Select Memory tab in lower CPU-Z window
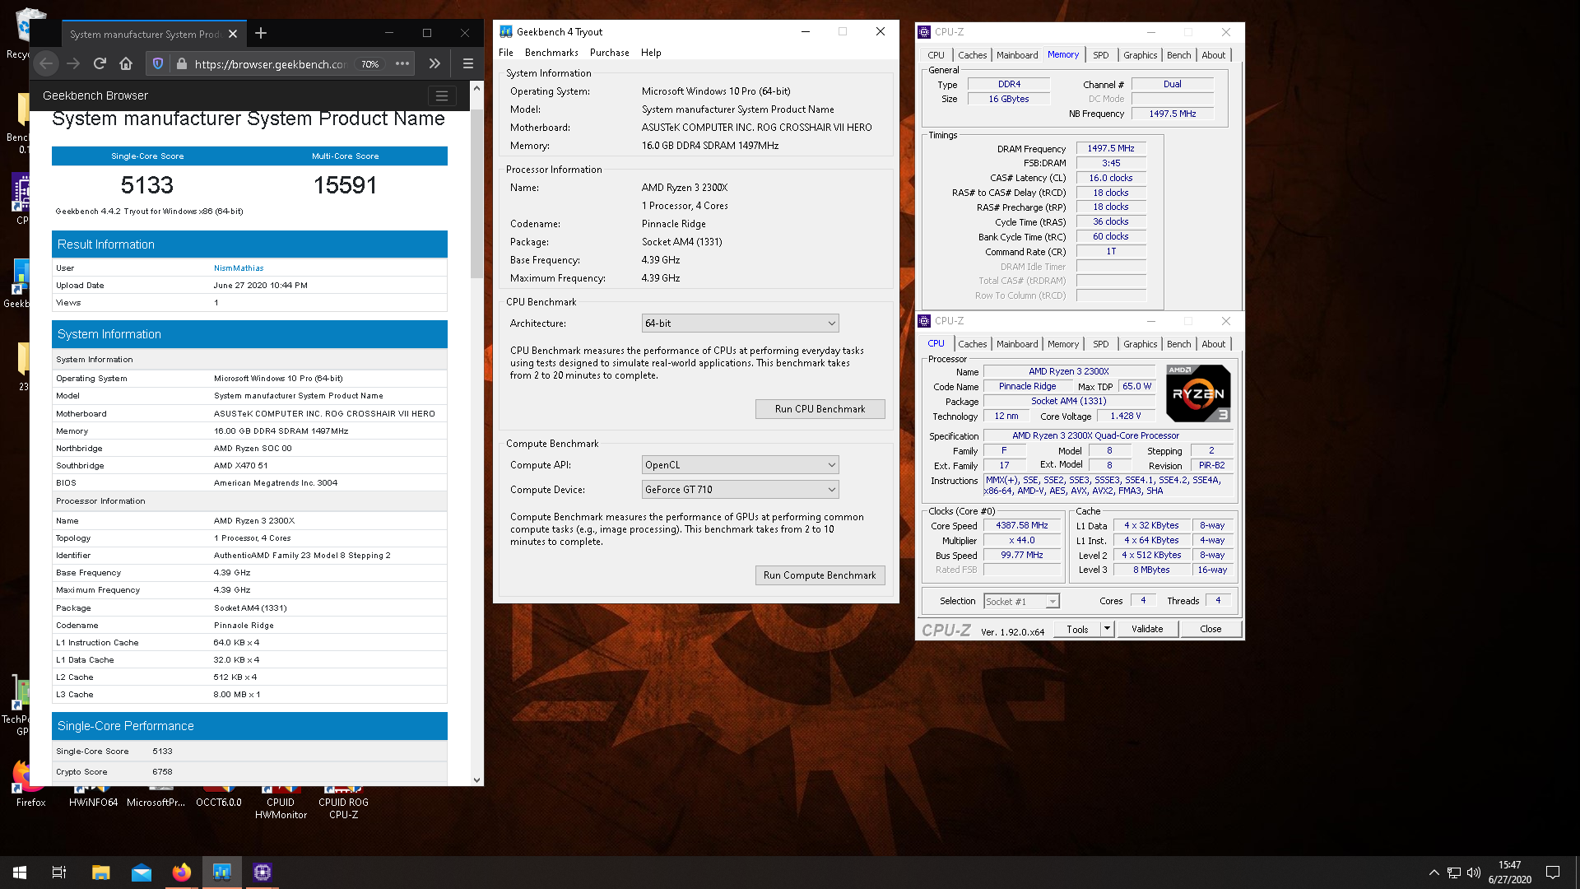Viewport: 1580px width, 889px height. click(1062, 344)
